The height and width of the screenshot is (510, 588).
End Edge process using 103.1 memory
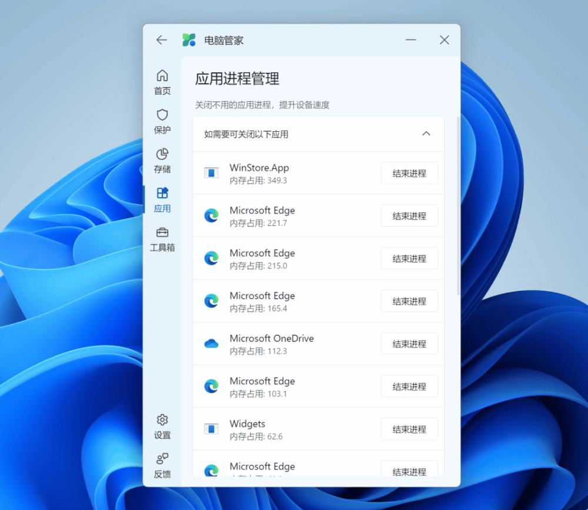pos(409,386)
